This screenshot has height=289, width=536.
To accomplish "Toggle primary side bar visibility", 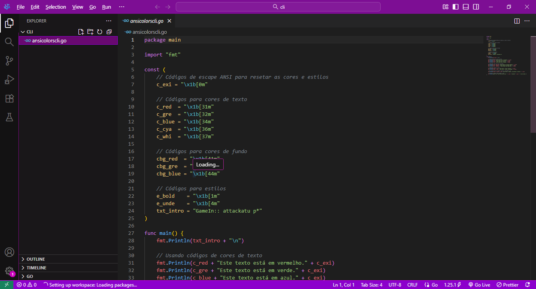I will [456, 7].
